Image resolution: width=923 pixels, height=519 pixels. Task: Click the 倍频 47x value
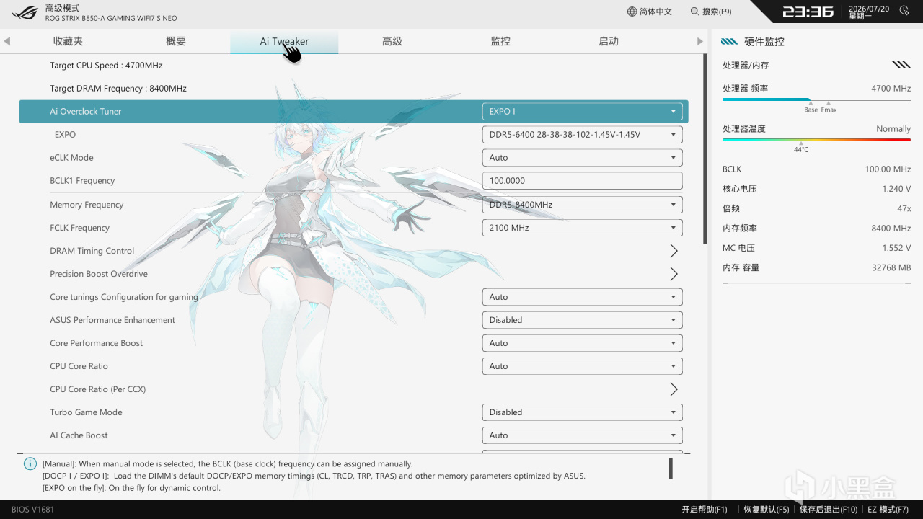click(x=904, y=208)
